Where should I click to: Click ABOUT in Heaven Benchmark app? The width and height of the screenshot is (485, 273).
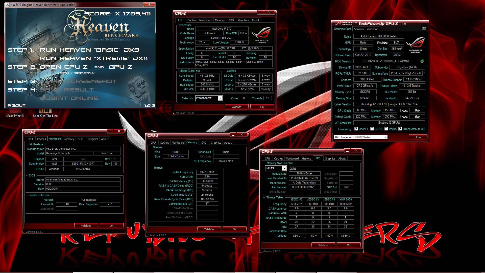pyautogui.click(x=16, y=106)
